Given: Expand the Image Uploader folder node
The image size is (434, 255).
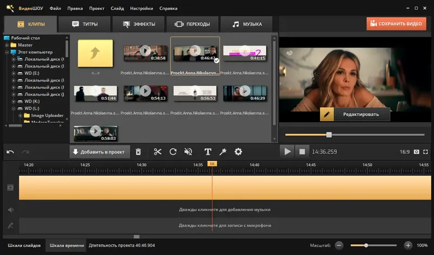Looking at the screenshot, I should tap(20, 115).
